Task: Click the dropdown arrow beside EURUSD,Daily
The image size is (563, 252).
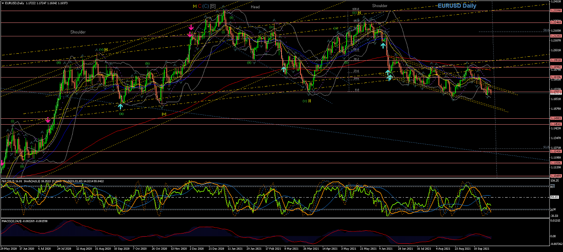Action: (2, 3)
